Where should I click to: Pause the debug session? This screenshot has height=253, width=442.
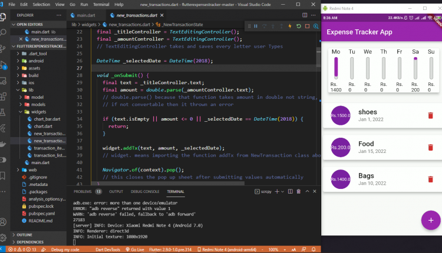coord(256,26)
